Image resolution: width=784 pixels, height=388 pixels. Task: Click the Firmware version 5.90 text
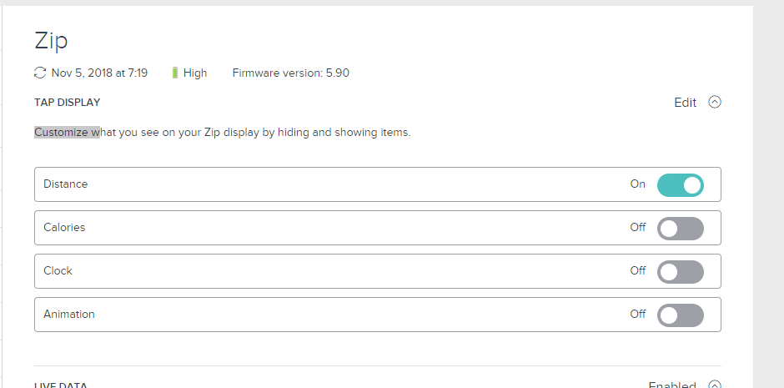coord(290,73)
